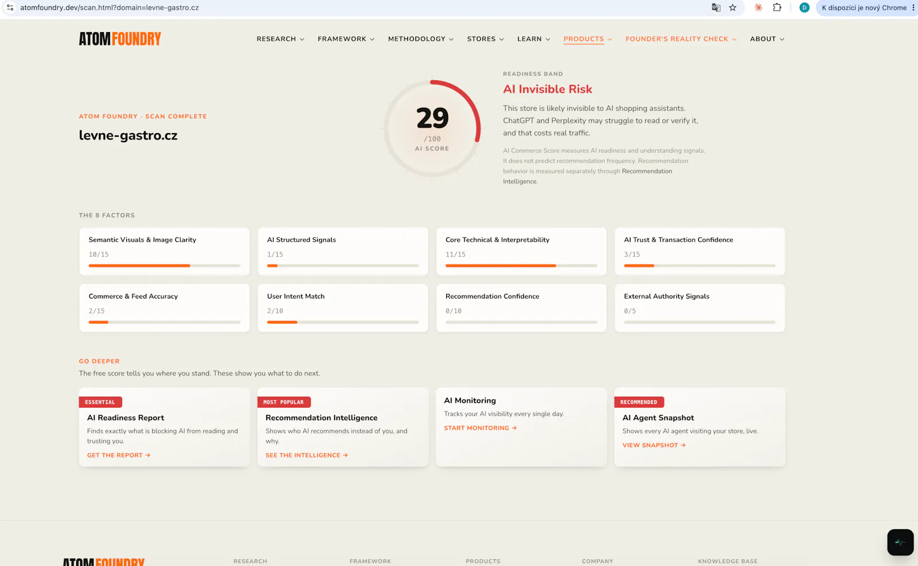Click the AI Readiness Report card title

click(x=126, y=418)
